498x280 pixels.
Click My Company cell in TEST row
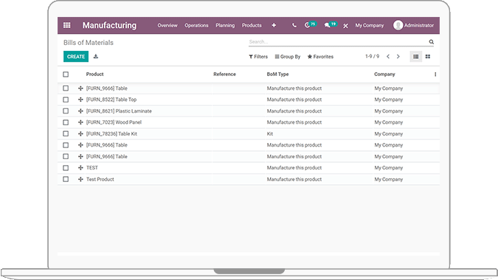pos(388,168)
